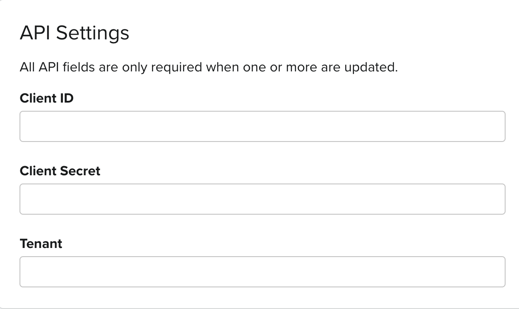Viewport: 519px width, 309px height.
Task: Select the Tenant input field
Action: pos(262,272)
